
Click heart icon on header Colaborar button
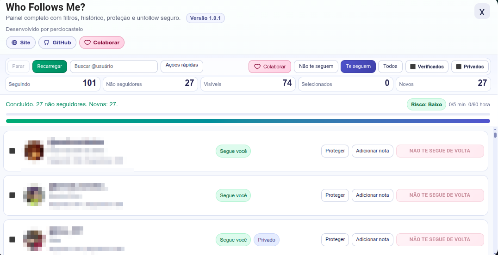tap(87, 42)
